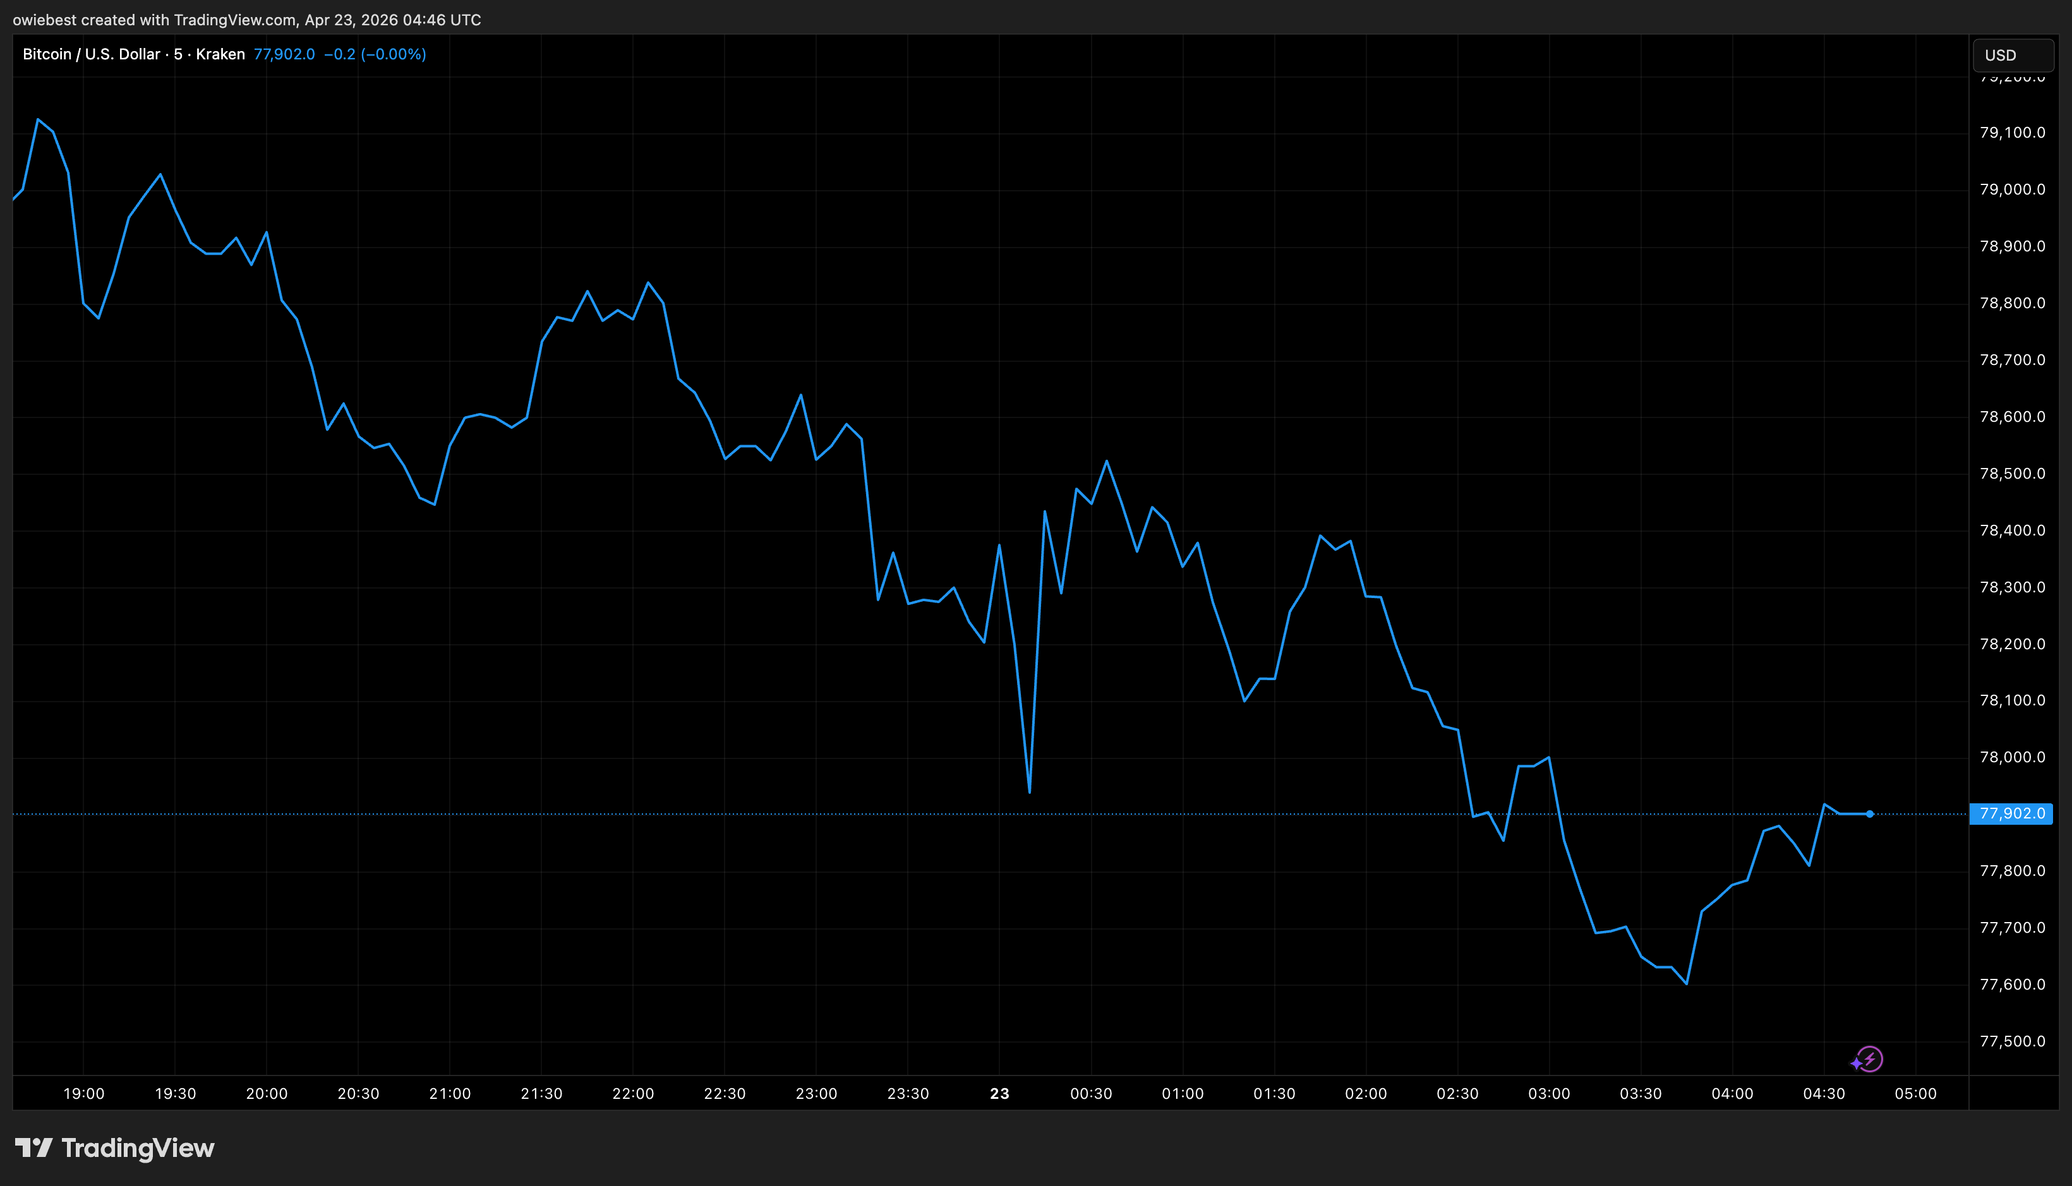Click the TradingView logo at bottom left

115,1147
